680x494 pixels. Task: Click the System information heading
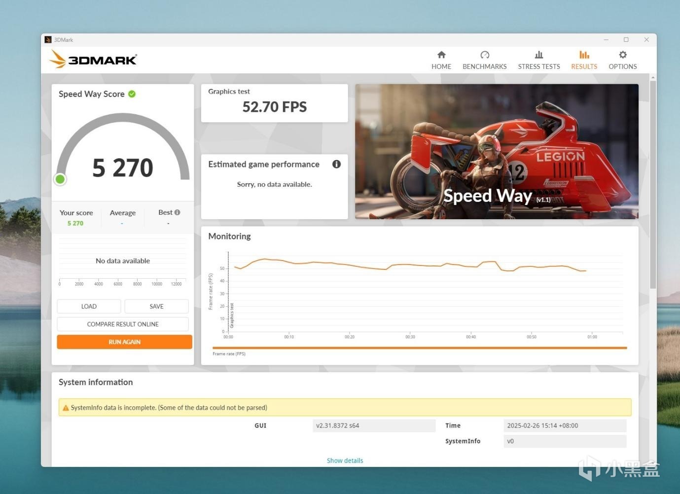pyautogui.click(x=96, y=382)
